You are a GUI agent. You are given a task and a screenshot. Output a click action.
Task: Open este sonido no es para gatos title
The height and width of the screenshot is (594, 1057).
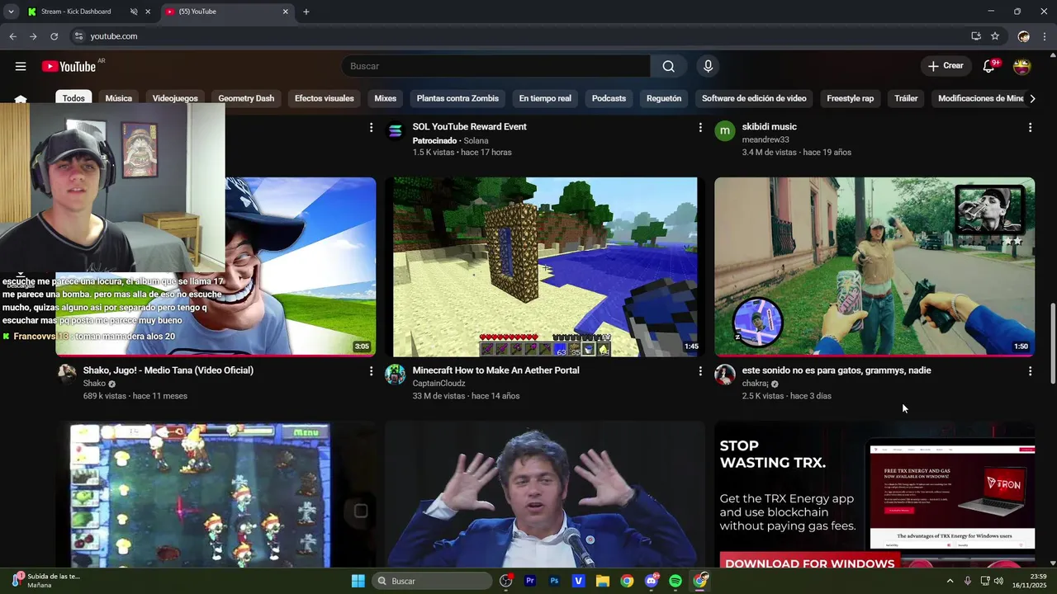click(837, 370)
